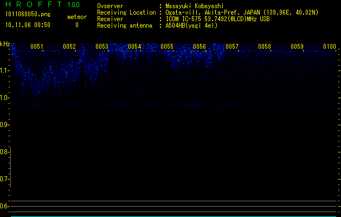The width and height of the screenshot is (341, 217).
Task: Click the 0055 time marker label
Action: click(x=167, y=47)
